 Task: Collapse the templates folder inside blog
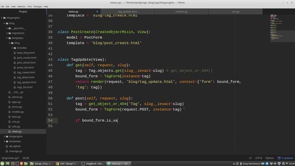click(7, 38)
